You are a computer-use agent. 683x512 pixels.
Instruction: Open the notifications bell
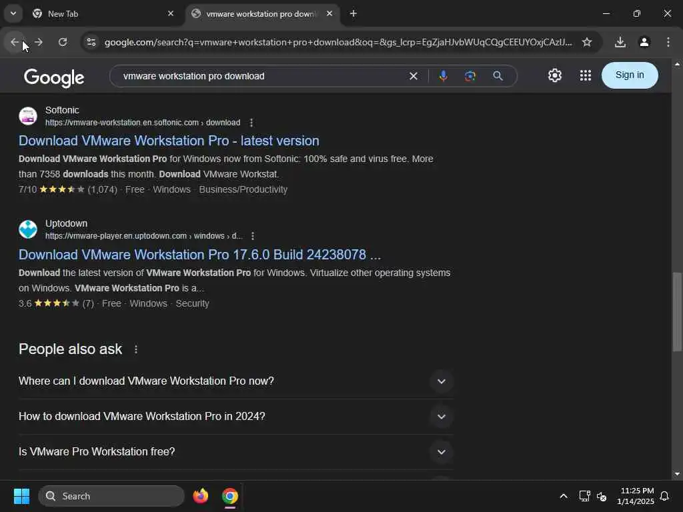[664, 496]
